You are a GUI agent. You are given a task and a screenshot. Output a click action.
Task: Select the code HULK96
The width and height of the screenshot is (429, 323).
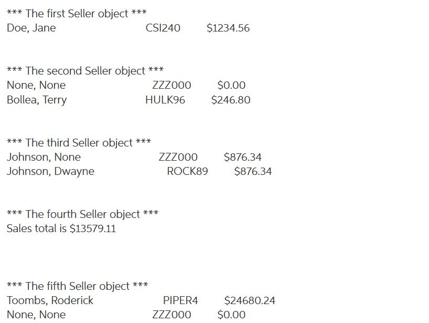(x=165, y=100)
